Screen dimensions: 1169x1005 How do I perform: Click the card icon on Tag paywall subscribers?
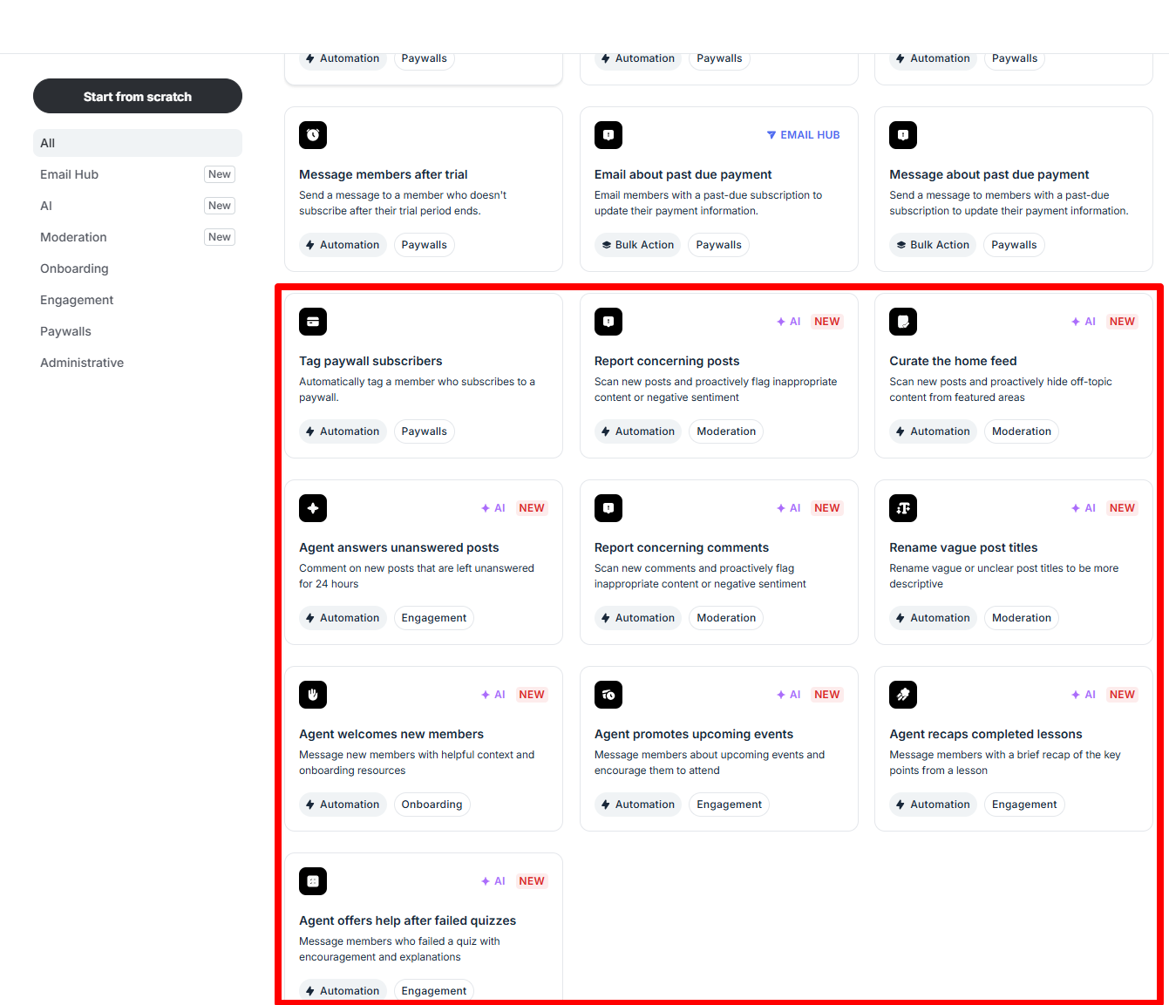tap(313, 322)
